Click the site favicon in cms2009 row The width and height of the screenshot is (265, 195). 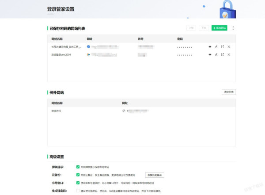coord(88,54)
